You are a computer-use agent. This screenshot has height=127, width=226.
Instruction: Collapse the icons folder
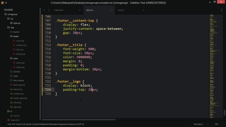pos(11,58)
